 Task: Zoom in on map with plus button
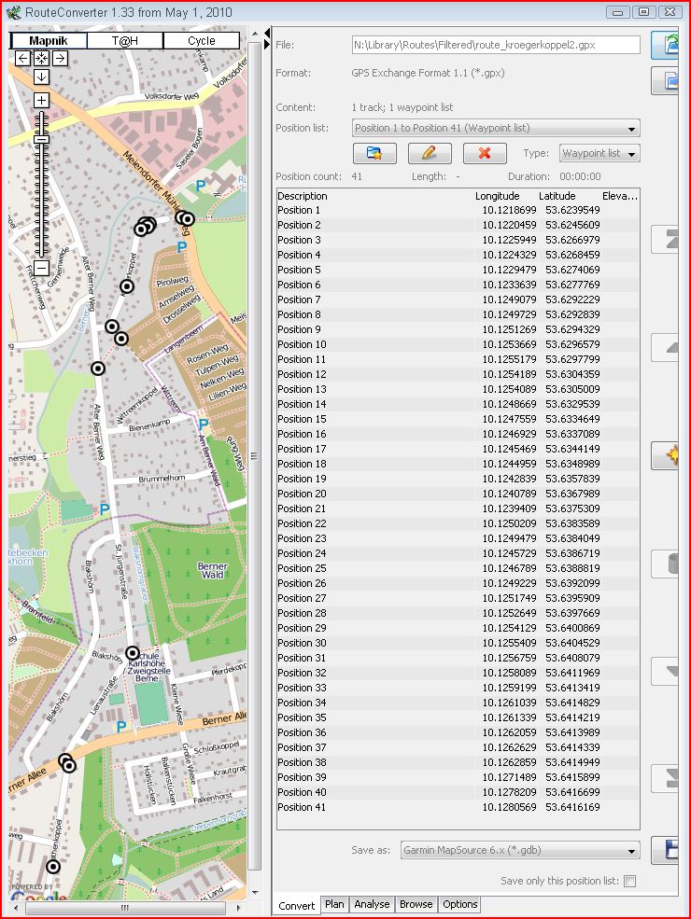click(x=41, y=100)
